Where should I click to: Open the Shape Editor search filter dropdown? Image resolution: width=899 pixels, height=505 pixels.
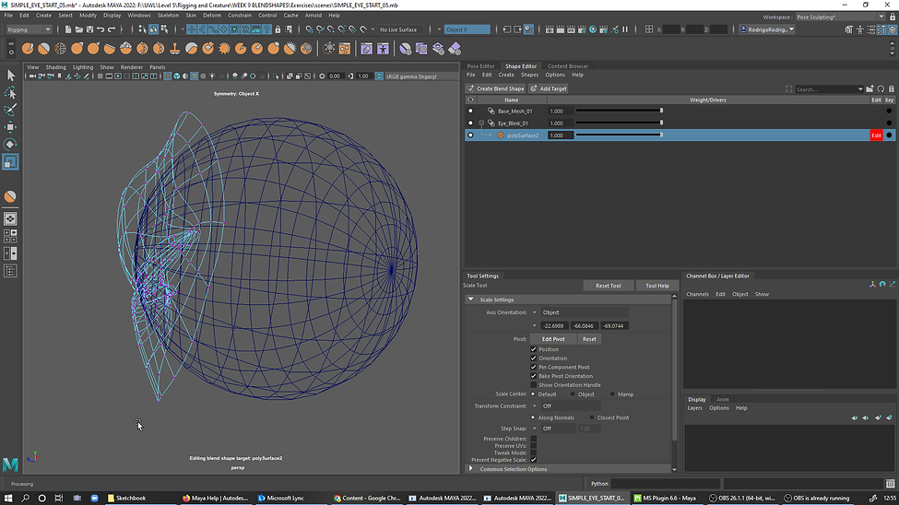[x=860, y=89]
